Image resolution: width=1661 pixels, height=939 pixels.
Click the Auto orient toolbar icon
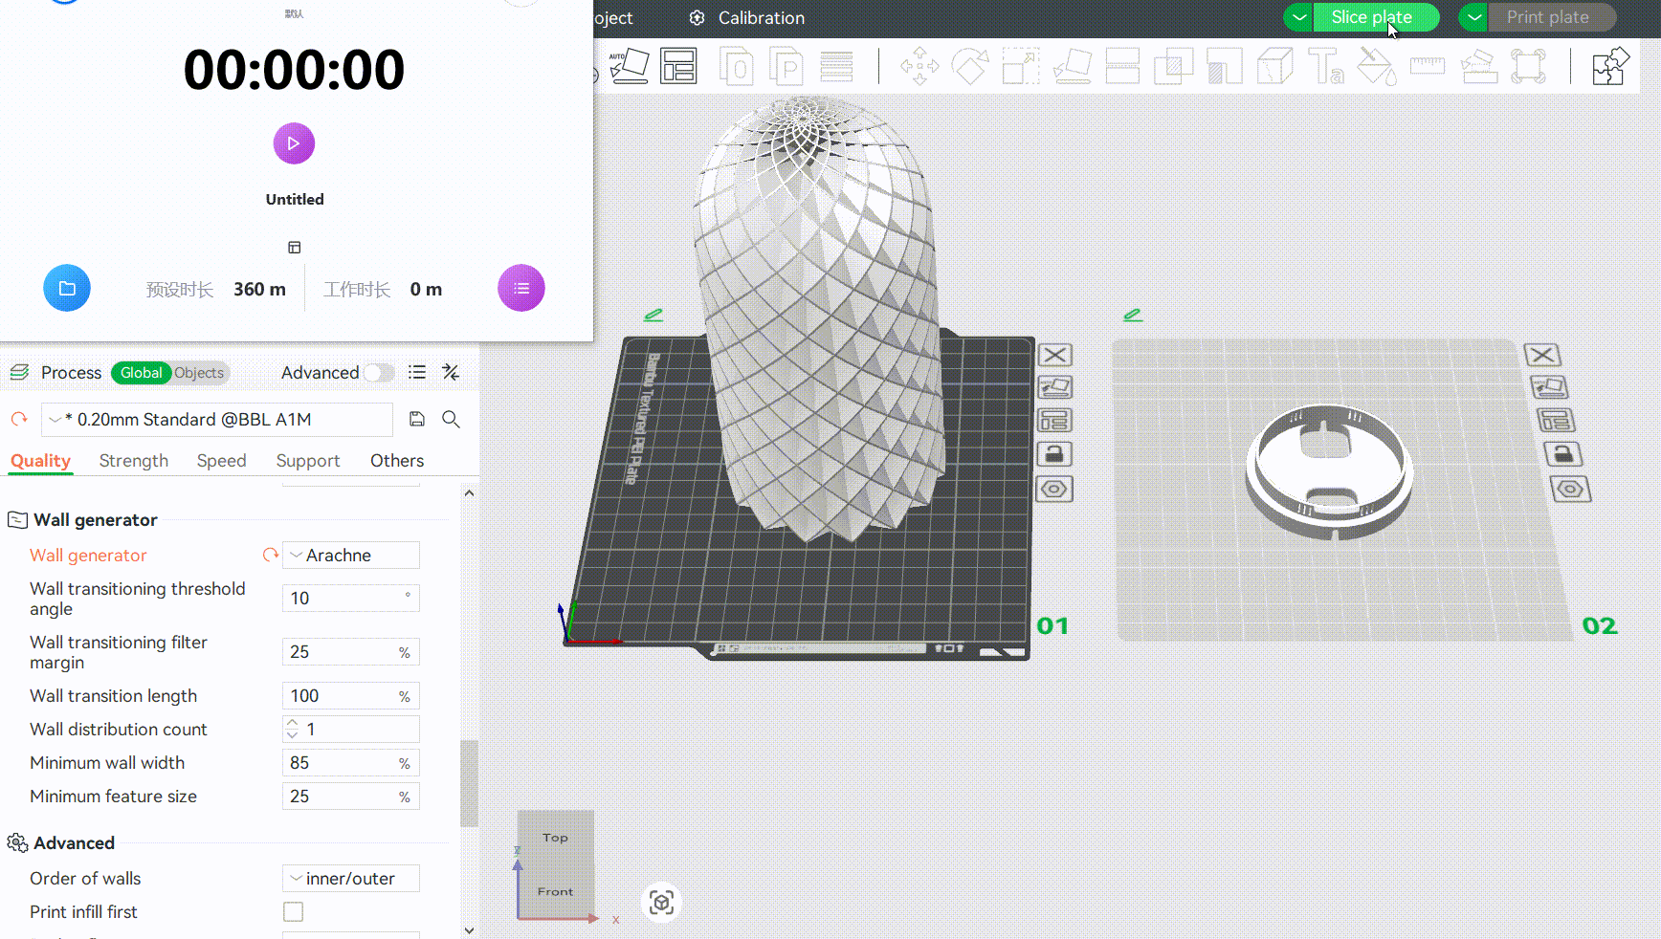(x=630, y=66)
